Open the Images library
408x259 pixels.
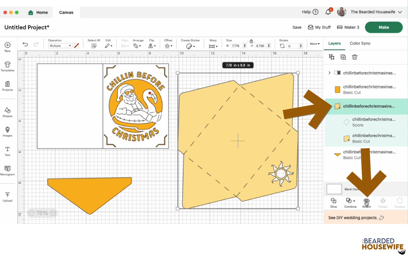[7, 132]
